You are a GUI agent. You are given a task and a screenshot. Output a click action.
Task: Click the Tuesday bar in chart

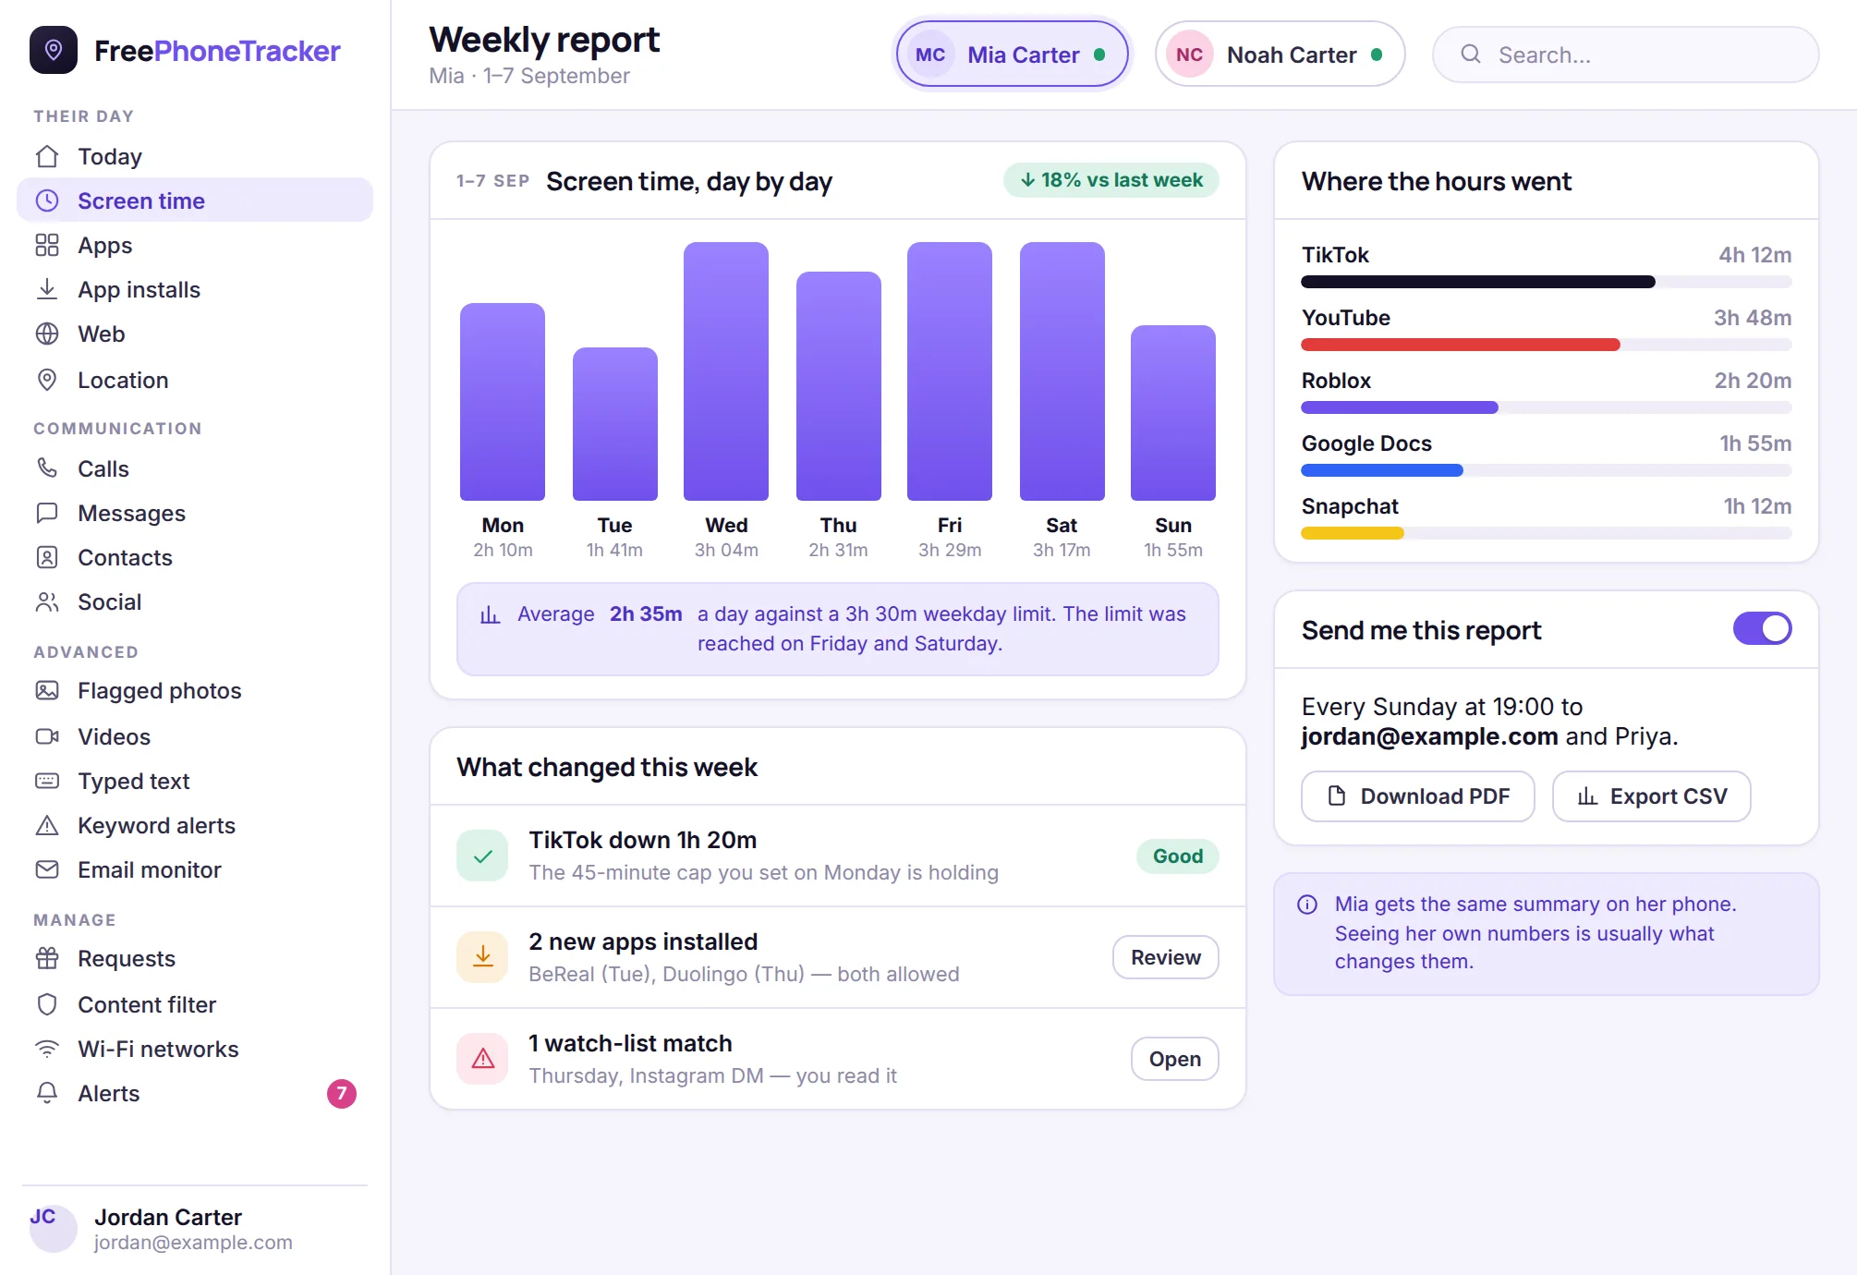[x=615, y=424]
